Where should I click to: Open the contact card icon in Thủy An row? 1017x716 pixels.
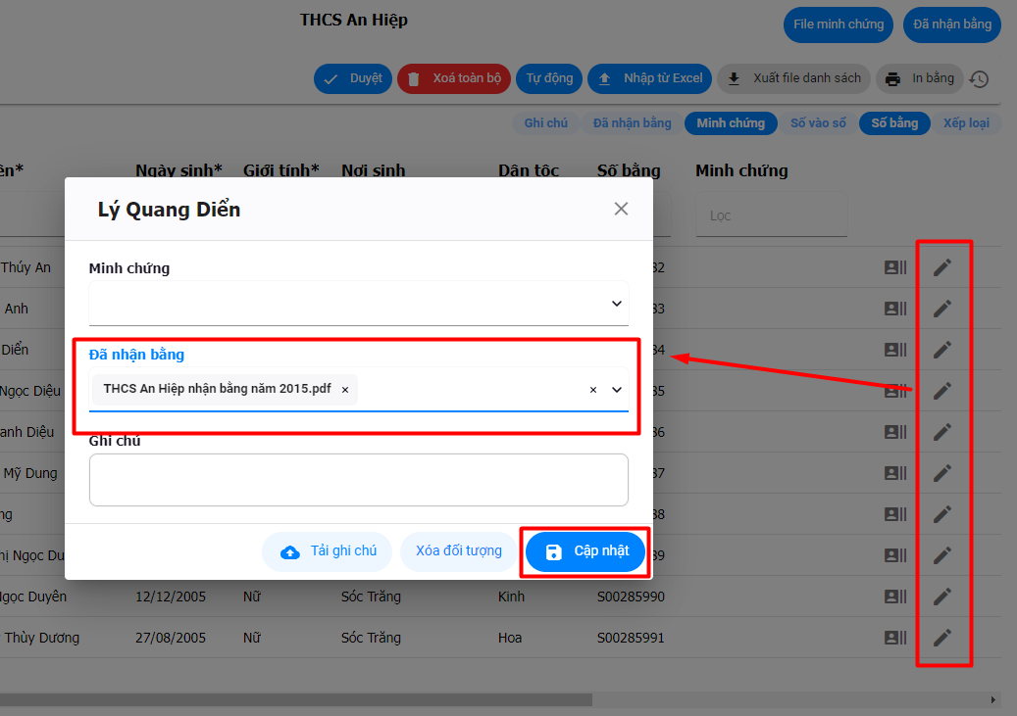coord(894,267)
